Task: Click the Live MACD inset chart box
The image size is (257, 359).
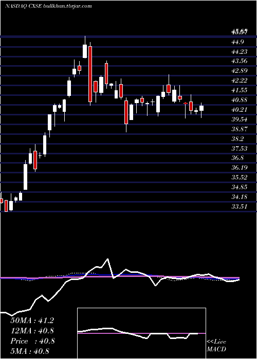Action: click(141, 333)
